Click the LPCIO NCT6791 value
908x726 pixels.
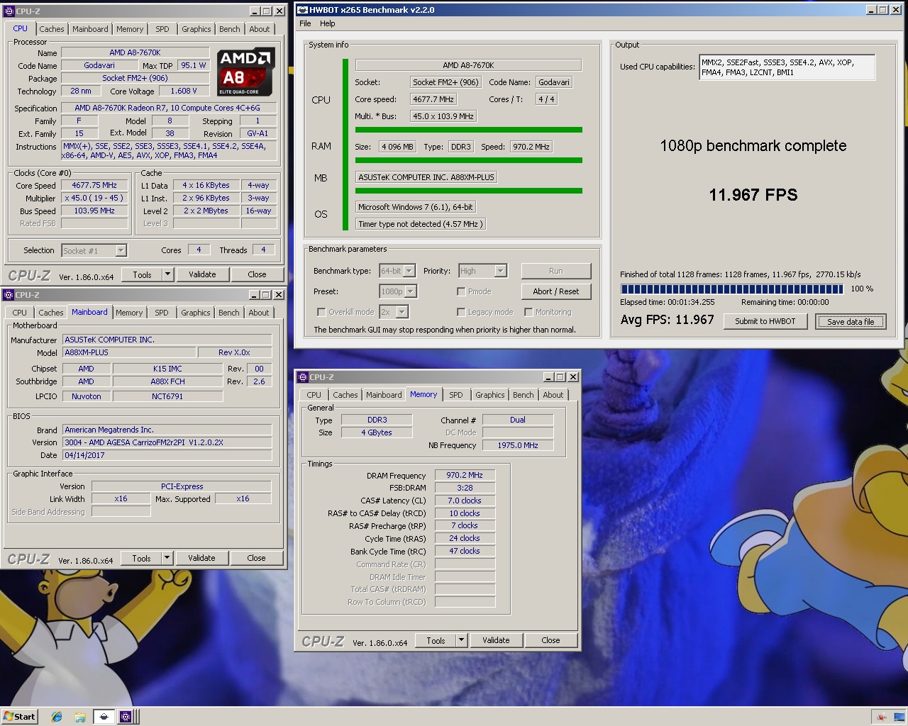[167, 396]
